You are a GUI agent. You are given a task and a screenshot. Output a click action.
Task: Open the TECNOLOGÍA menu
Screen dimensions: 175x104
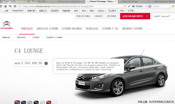point(92,29)
